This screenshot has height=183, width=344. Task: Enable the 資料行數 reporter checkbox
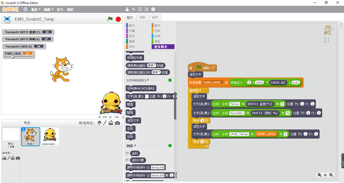point(127,160)
